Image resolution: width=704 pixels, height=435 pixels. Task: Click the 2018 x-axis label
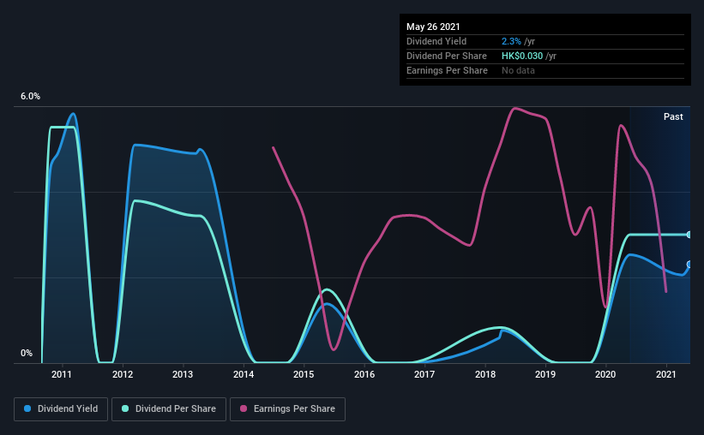[485, 374]
